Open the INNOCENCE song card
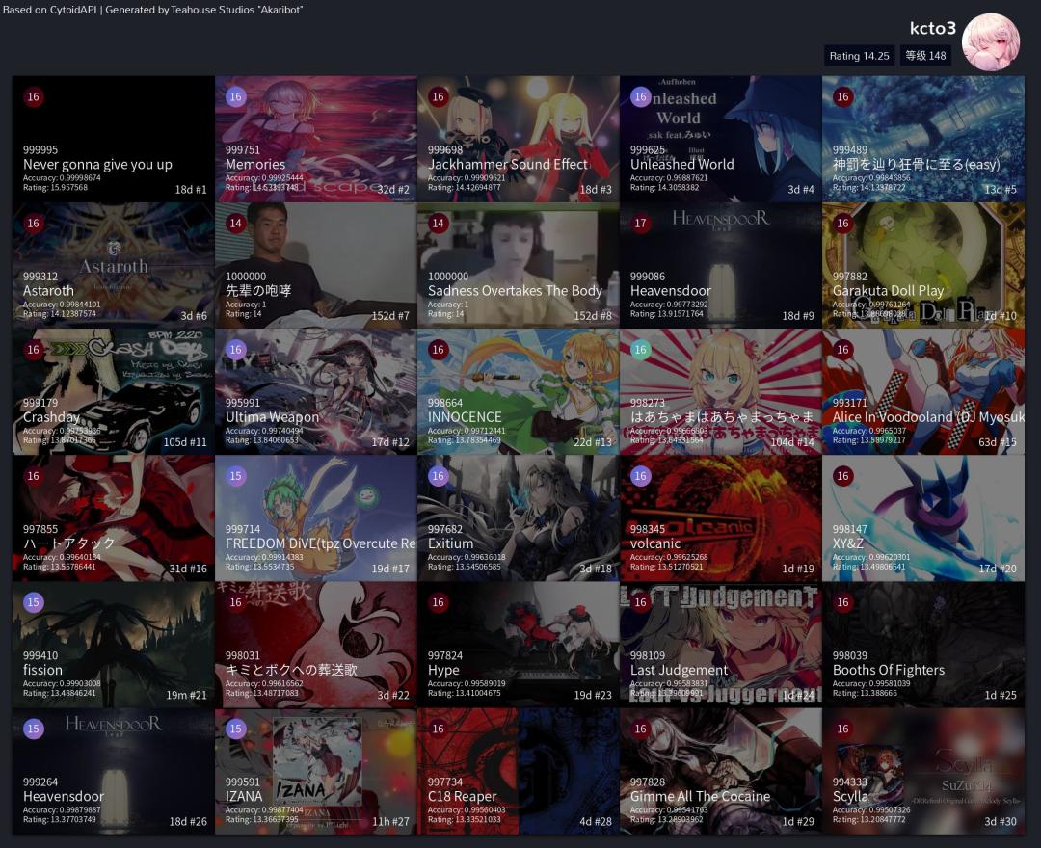The width and height of the screenshot is (1041, 848). 519,391
